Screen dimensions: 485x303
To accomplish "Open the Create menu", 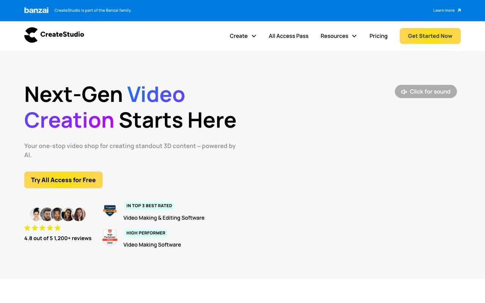I will [243, 36].
